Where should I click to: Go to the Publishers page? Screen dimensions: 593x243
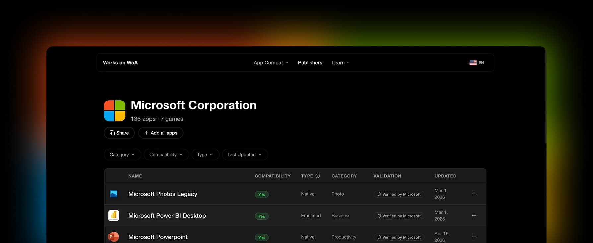tap(310, 63)
